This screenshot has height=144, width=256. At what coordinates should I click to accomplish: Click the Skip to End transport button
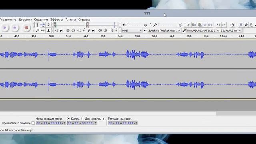(15, 28)
